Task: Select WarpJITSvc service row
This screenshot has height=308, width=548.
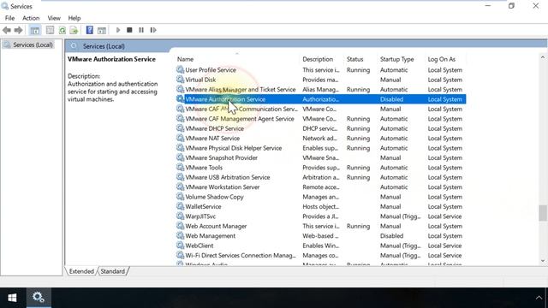Action: pos(320,216)
